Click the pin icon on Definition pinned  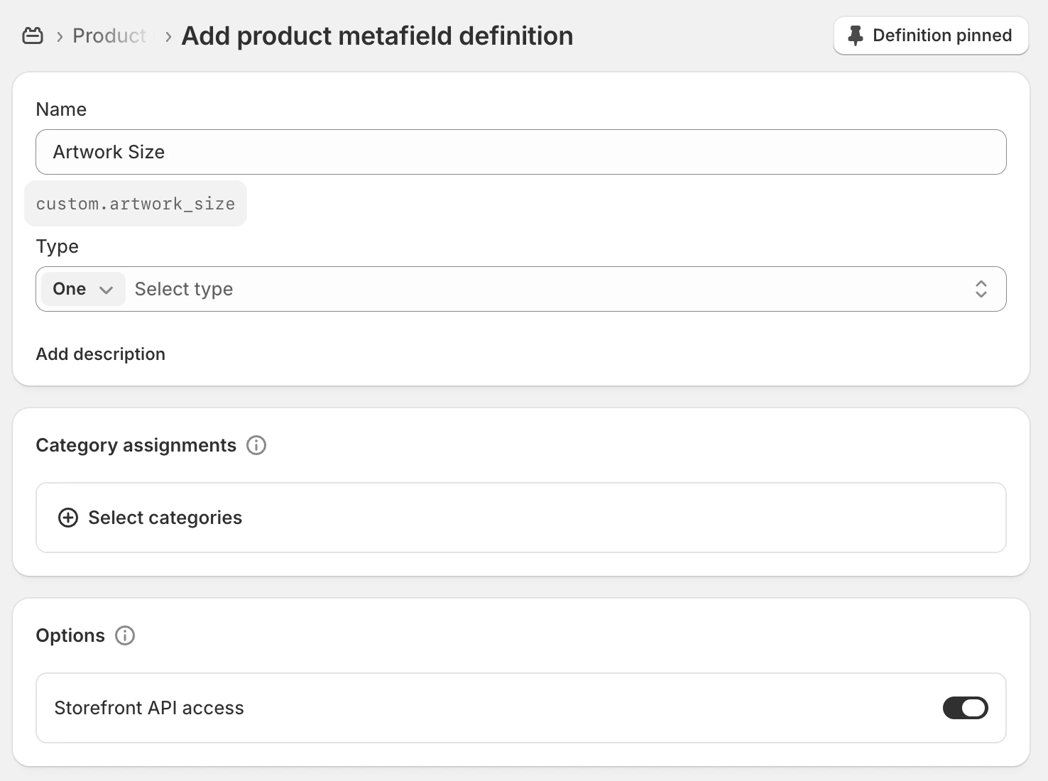pyautogui.click(x=856, y=35)
